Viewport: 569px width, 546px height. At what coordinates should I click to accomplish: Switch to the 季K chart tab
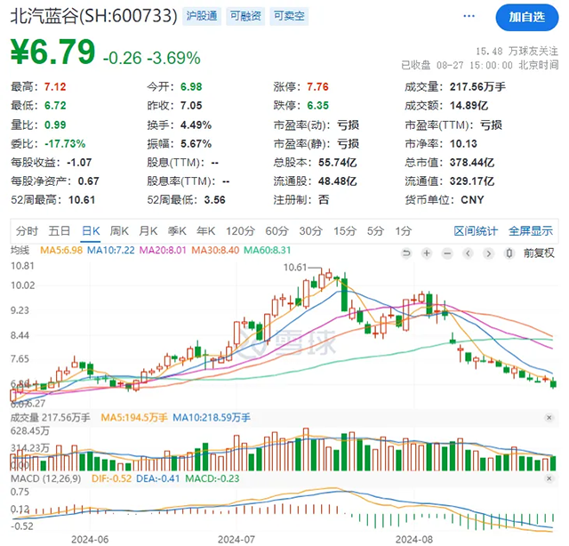177,231
